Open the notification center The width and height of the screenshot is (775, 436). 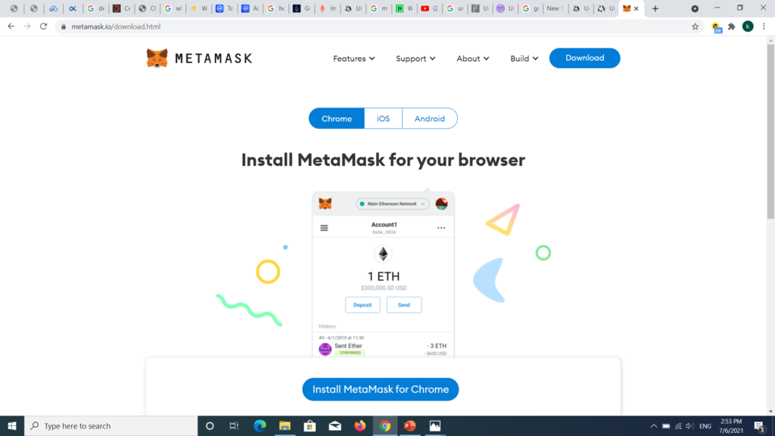pos(760,426)
